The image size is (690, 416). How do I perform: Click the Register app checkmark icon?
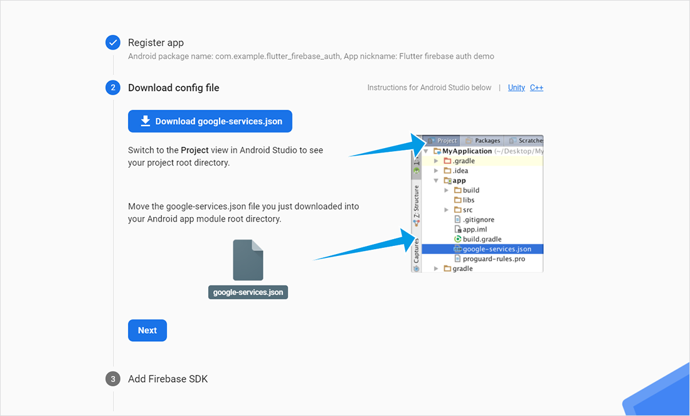point(113,43)
